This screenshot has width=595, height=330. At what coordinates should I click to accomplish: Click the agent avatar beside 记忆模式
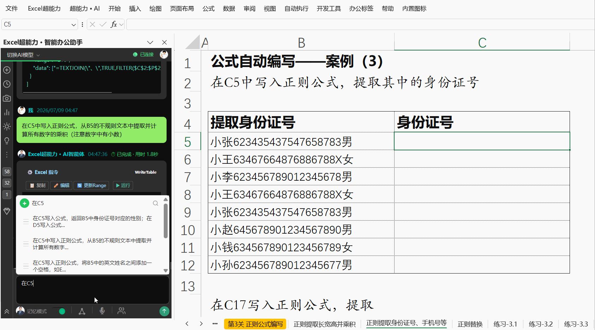20,311
